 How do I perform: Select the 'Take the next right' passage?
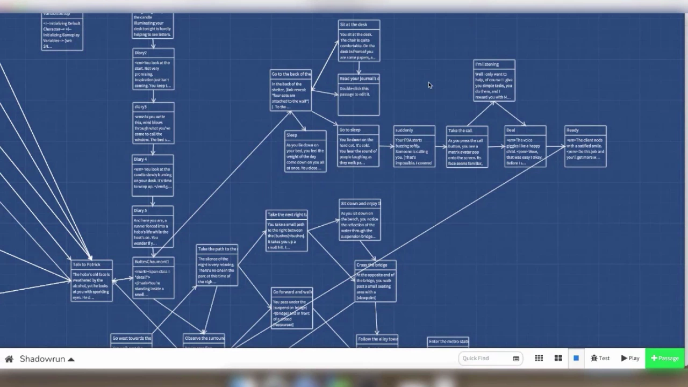click(286, 231)
